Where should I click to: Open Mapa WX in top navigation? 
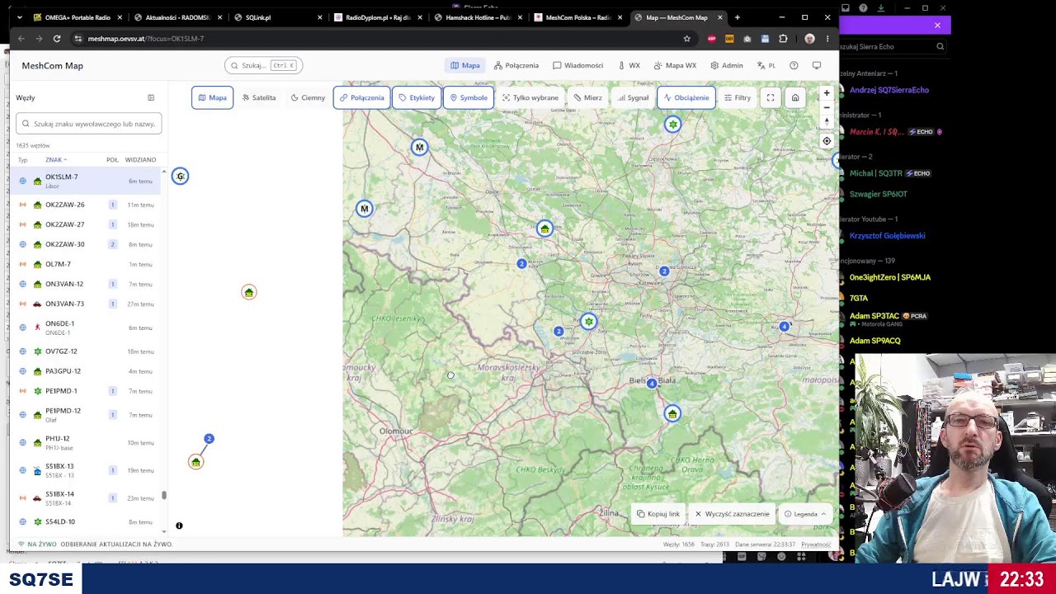coord(675,65)
